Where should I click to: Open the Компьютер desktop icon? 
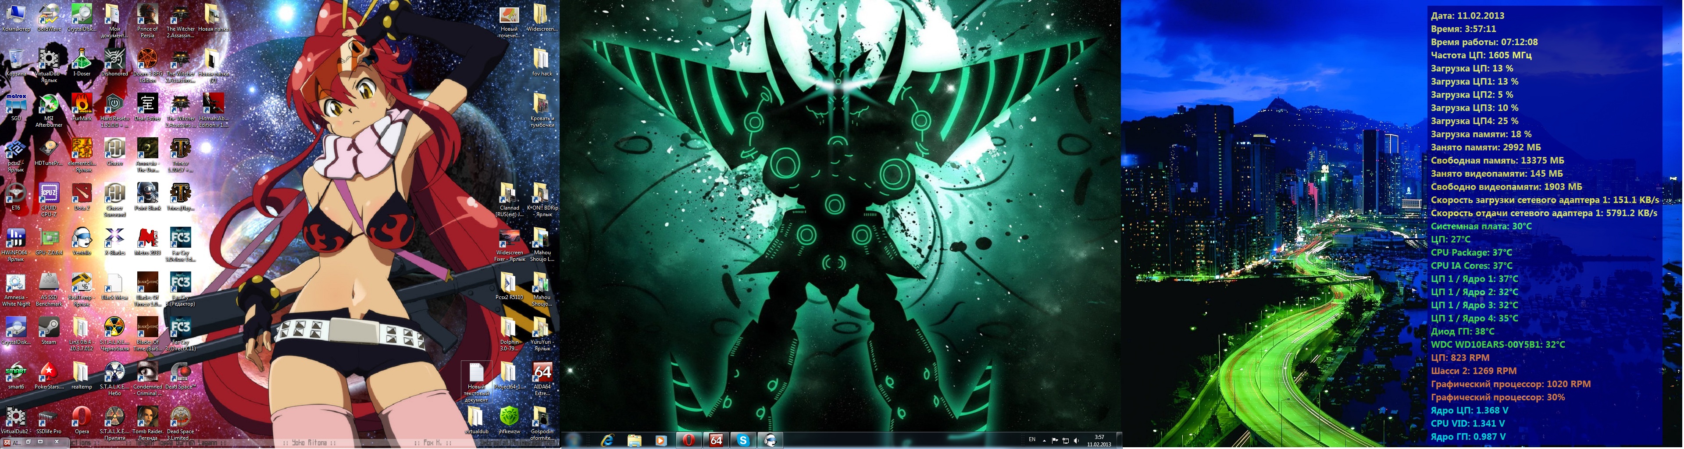16,18
